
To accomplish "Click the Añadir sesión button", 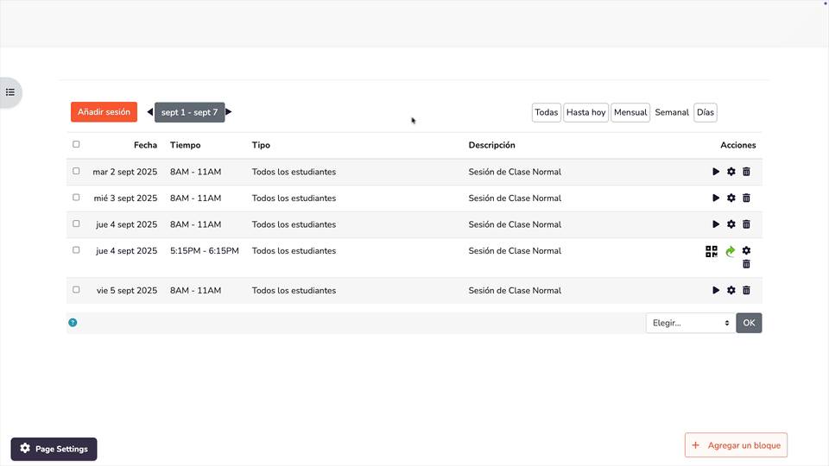I will (x=104, y=112).
